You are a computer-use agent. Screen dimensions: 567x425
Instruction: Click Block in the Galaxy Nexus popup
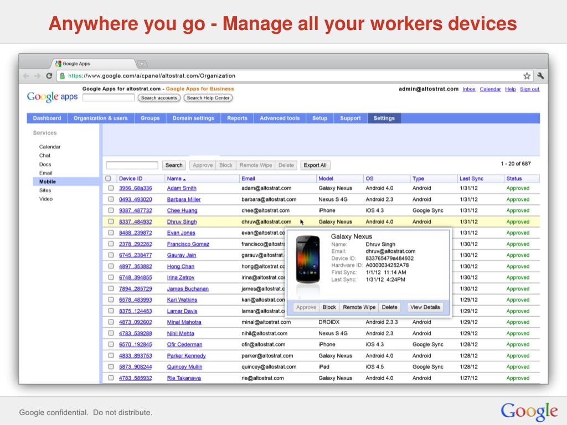click(x=329, y=307)
